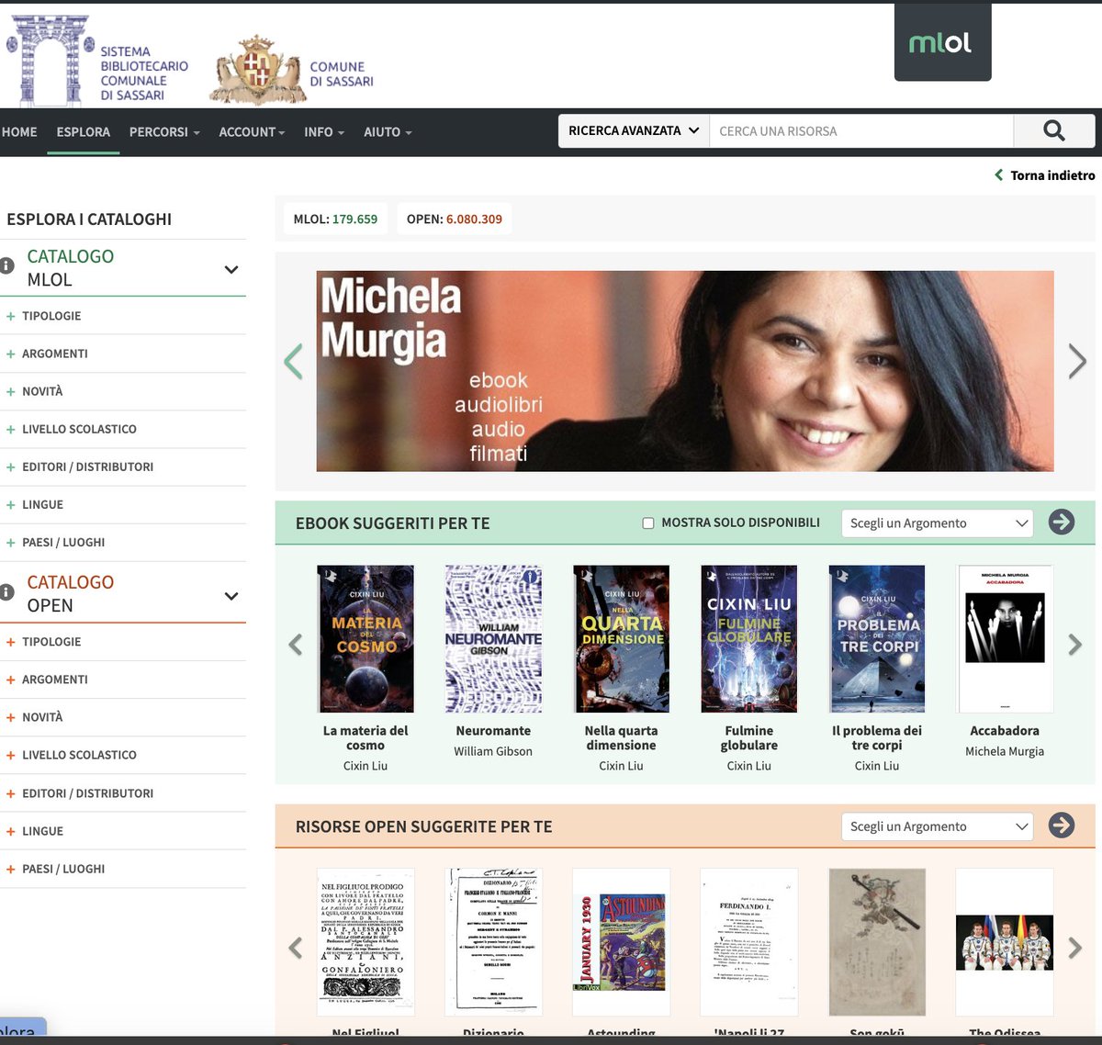The image size is (1102, 1045).
Task: Click MLOL Lingue filter label
Action: pyautogui.click(x=42, y=505)
